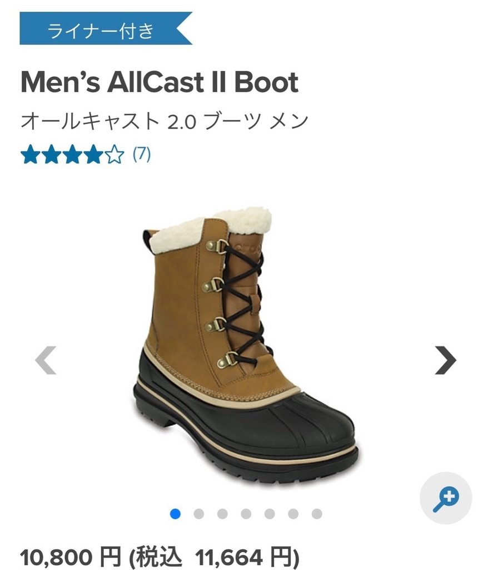The image size is (478, 570).
Task: Click the empty fifth rating star
Action: pyautogui.click(x=114, y=155)
